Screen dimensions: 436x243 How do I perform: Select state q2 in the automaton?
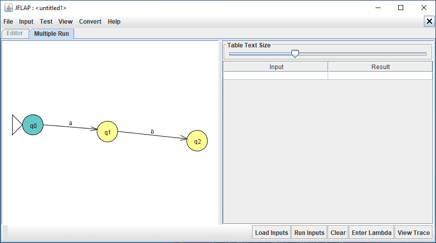point(197,141)
